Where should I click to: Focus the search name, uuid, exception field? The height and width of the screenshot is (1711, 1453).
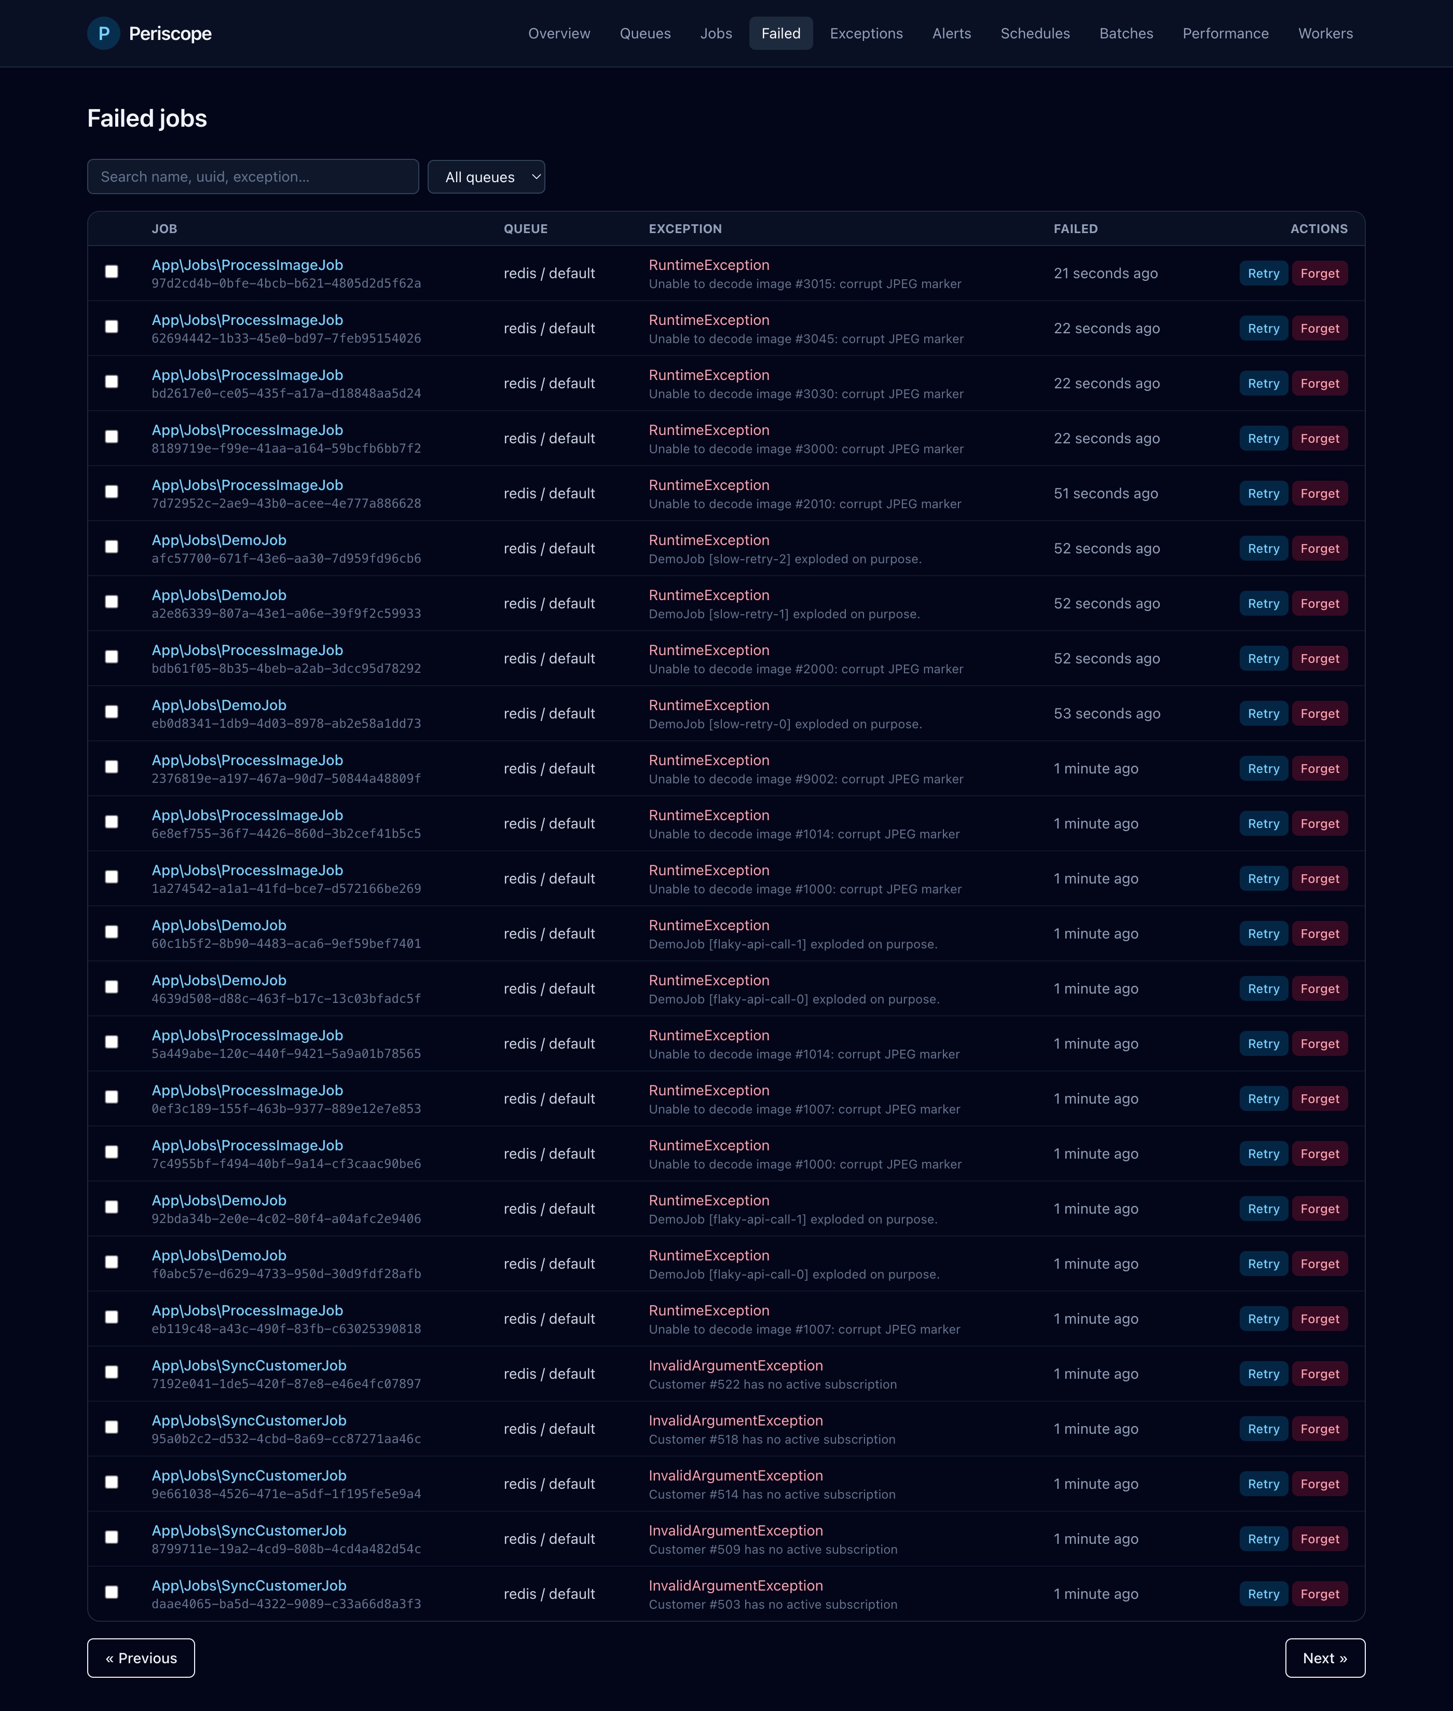tap(253, 176)
